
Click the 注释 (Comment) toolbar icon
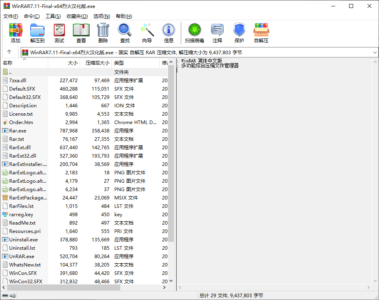217,33
